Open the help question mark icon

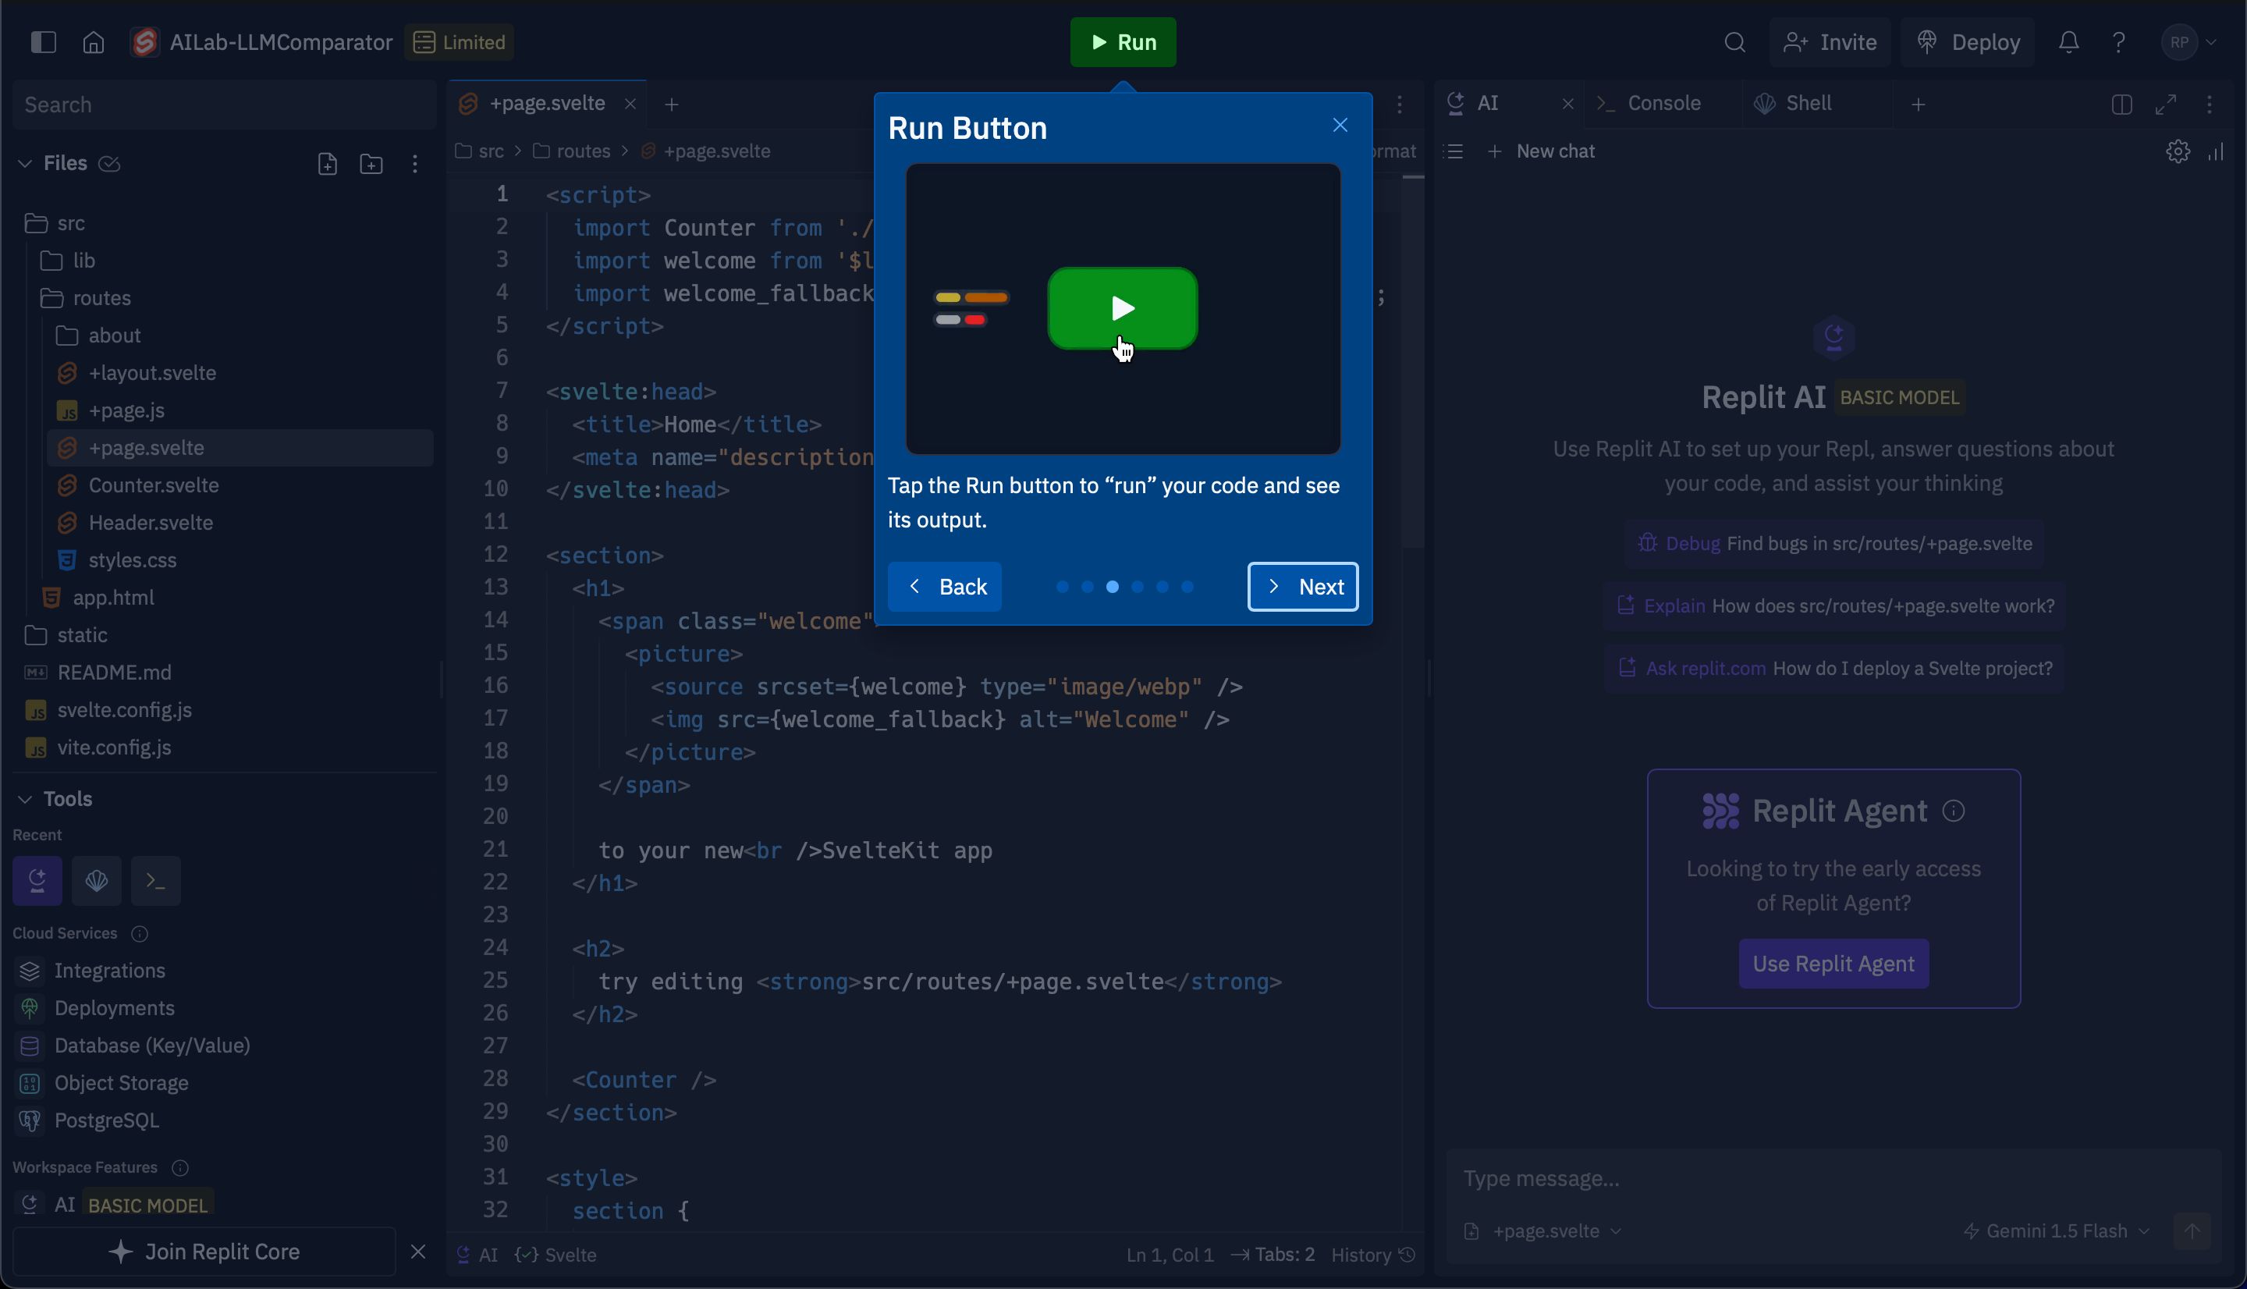tap(2119, 41)
